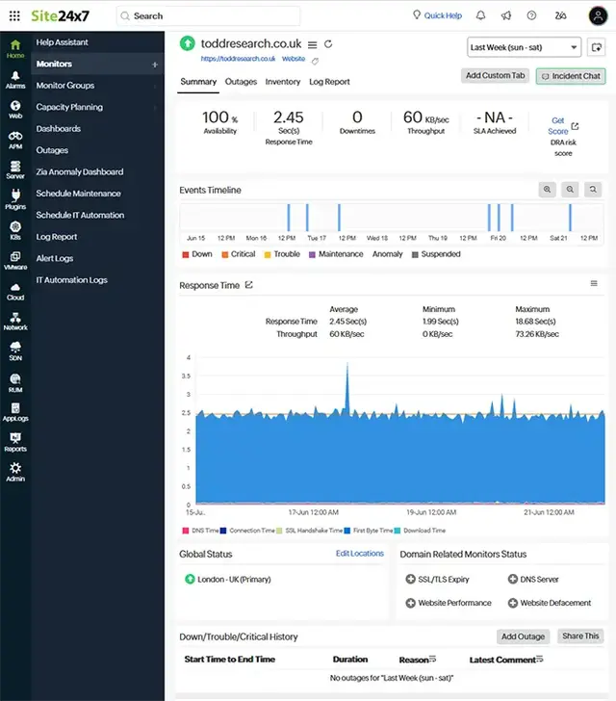Click the share/export icon beside period dropdown
The height and width of the screenshot is (701, 616).
597,47
